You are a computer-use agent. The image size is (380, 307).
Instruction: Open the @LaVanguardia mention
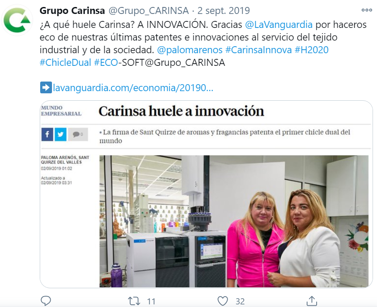click(x=279, y=25)
